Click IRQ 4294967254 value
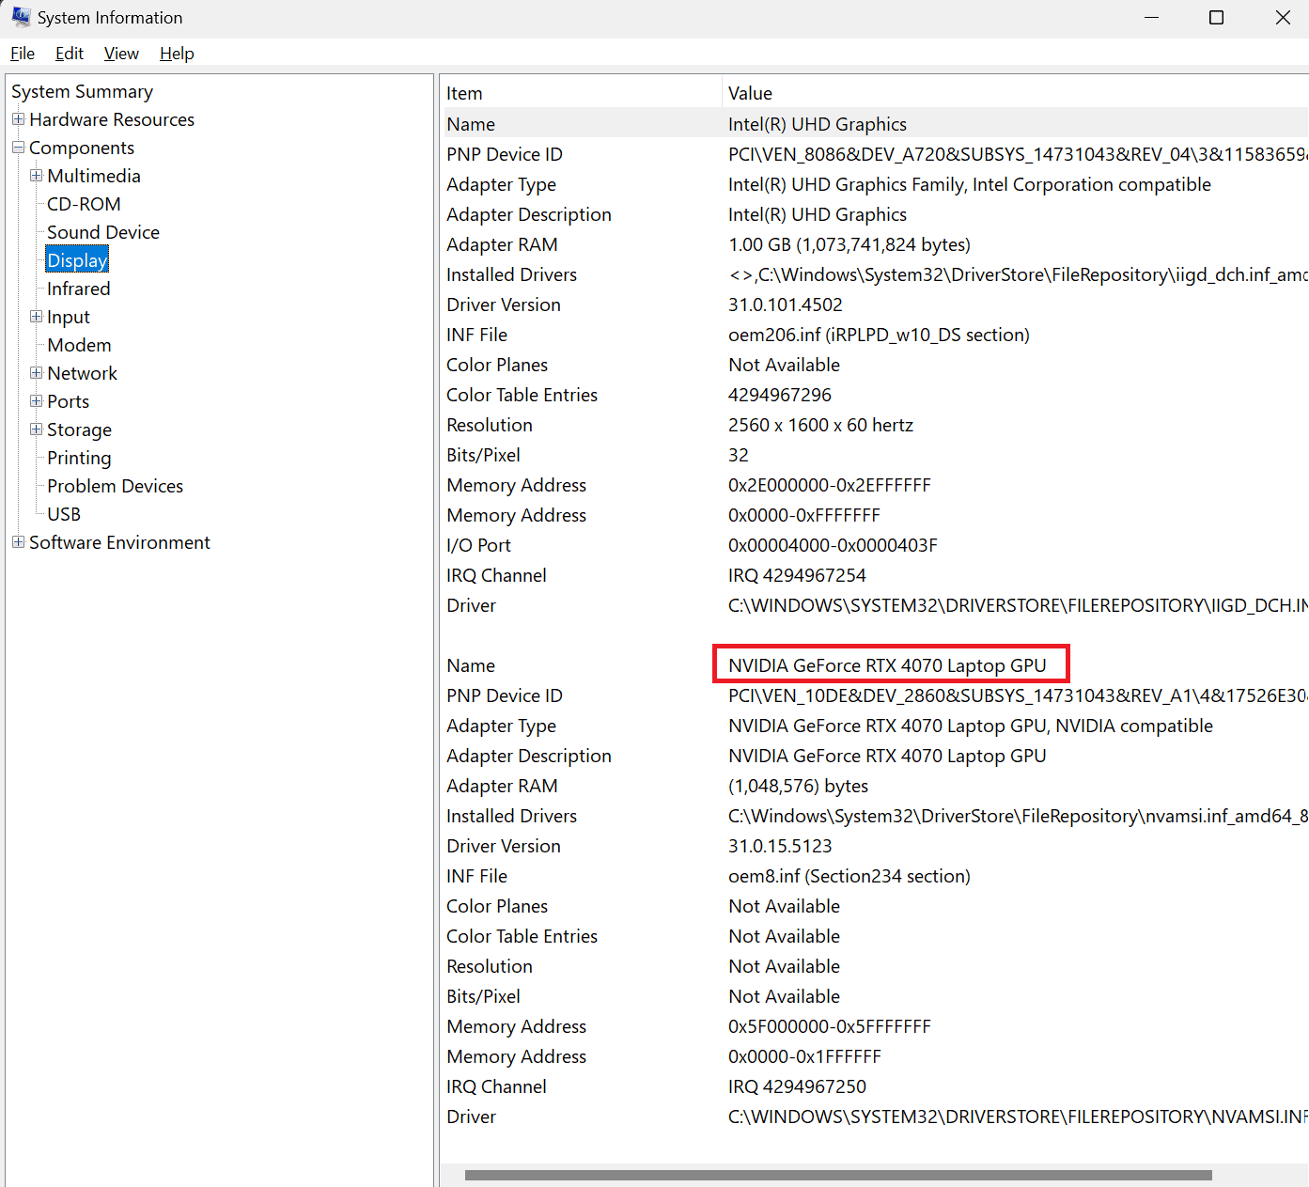The height and width of the screenshot is (1187, 1309). pos(797,575)
